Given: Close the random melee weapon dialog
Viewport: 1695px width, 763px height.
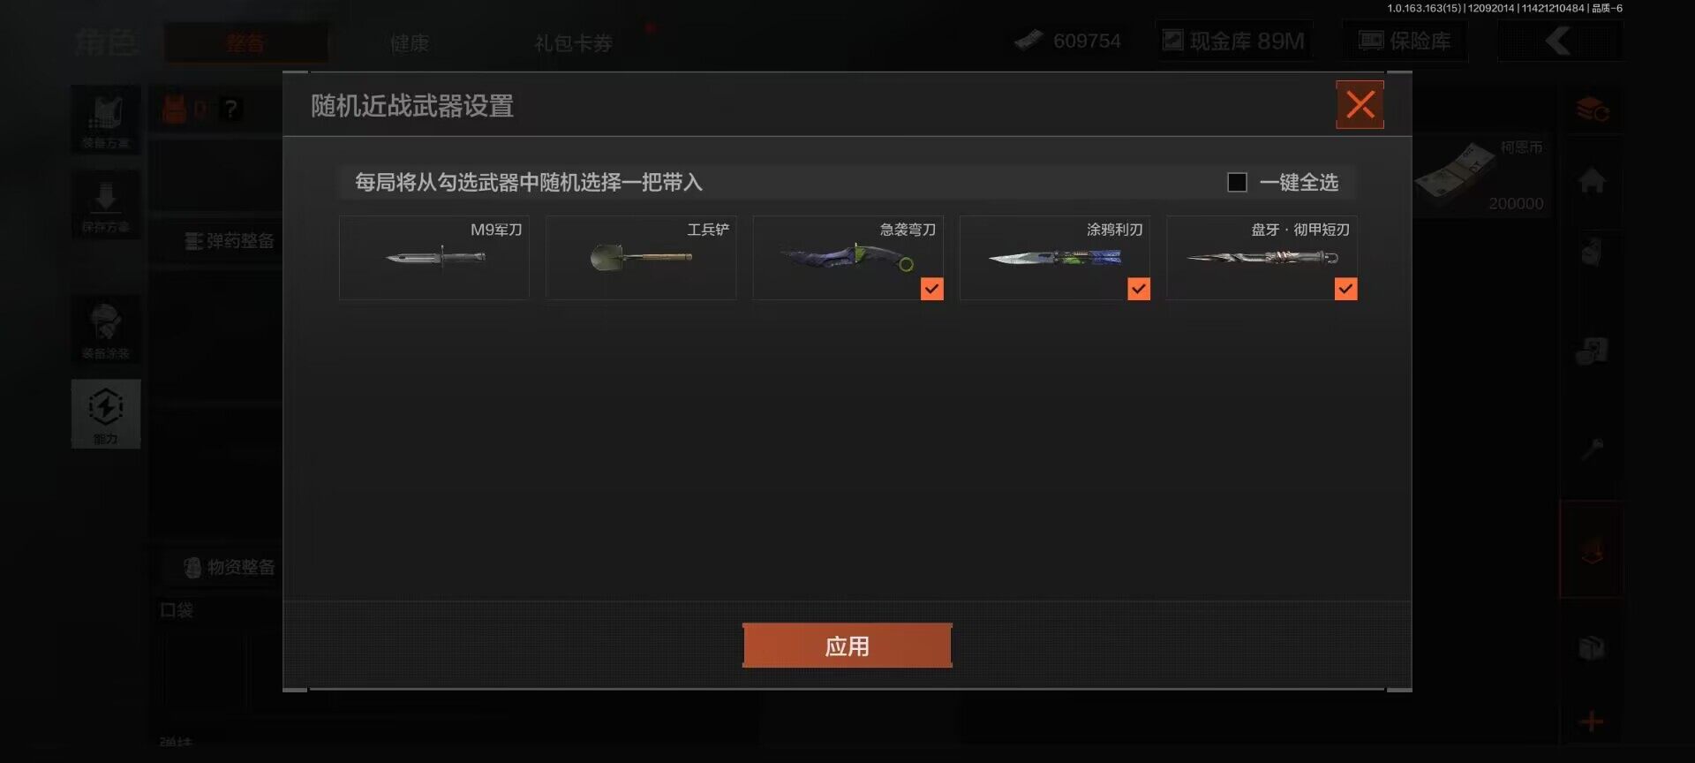Looking at the screenshot, I should 1360,105.
